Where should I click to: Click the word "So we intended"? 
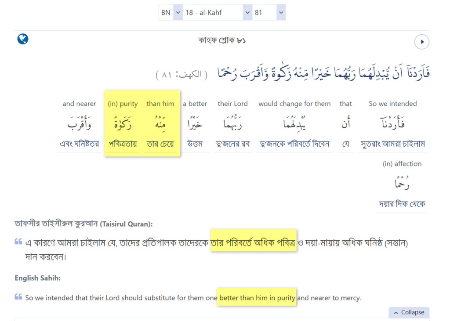click(x=392, y=125)
